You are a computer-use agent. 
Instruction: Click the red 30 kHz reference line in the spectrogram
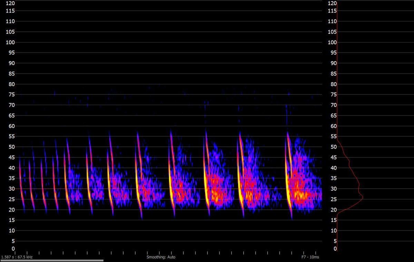168,189
